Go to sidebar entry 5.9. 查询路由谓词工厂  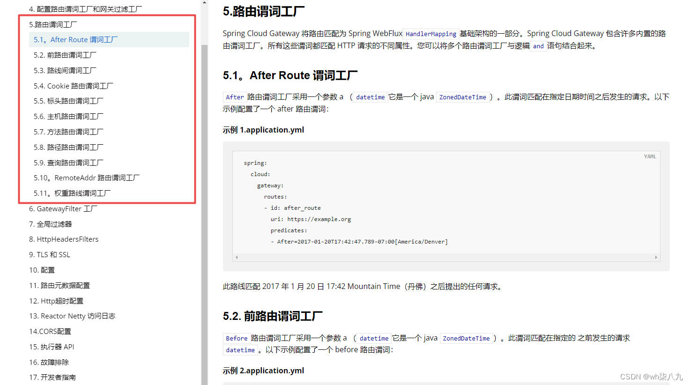(x=68, y=163)
